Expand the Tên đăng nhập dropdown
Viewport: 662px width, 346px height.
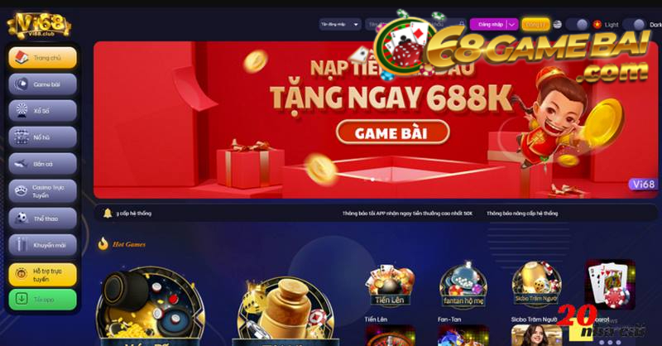point(340,25)
